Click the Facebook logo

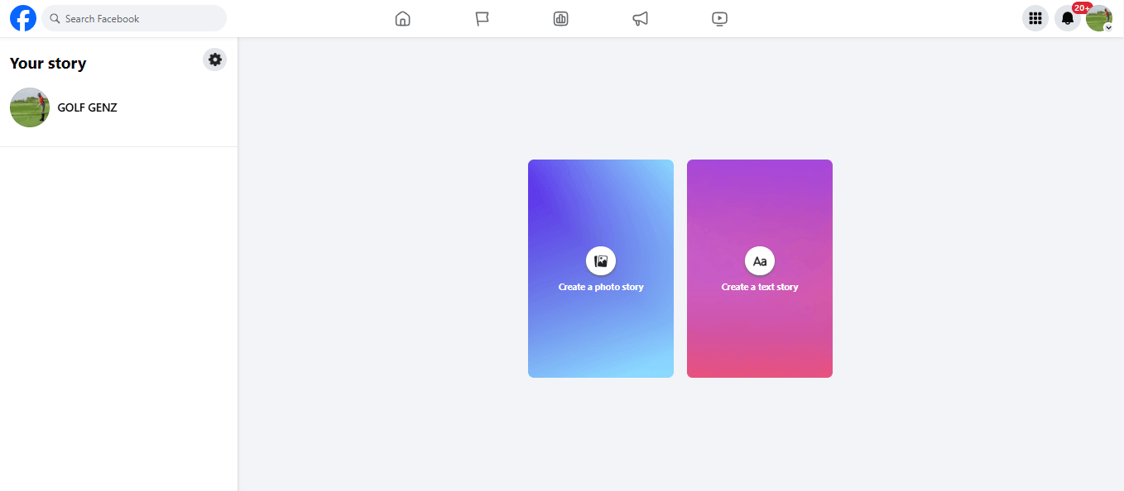pos(22,17)
